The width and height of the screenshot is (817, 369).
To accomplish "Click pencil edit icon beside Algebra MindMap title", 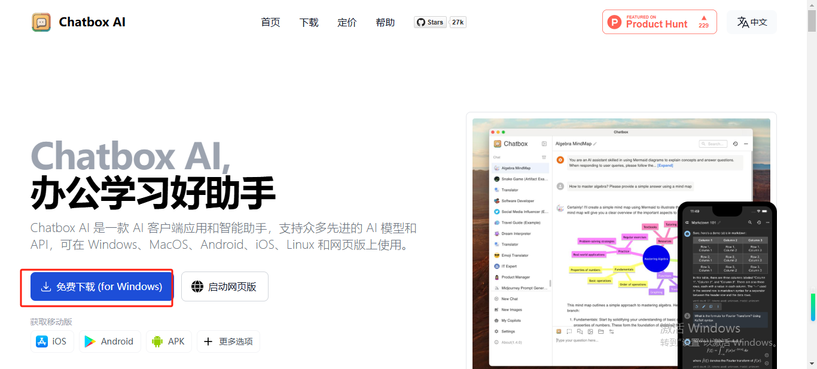I will pyautogui.click(x=595, y=144).
